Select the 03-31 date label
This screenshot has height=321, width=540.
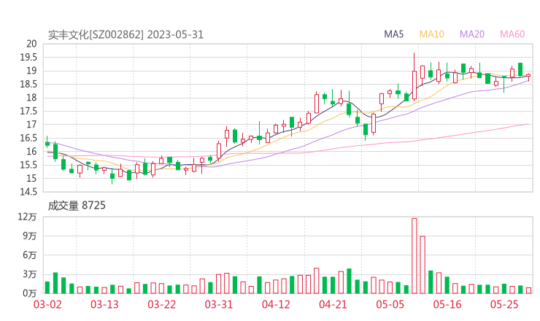tap(218, 304)
